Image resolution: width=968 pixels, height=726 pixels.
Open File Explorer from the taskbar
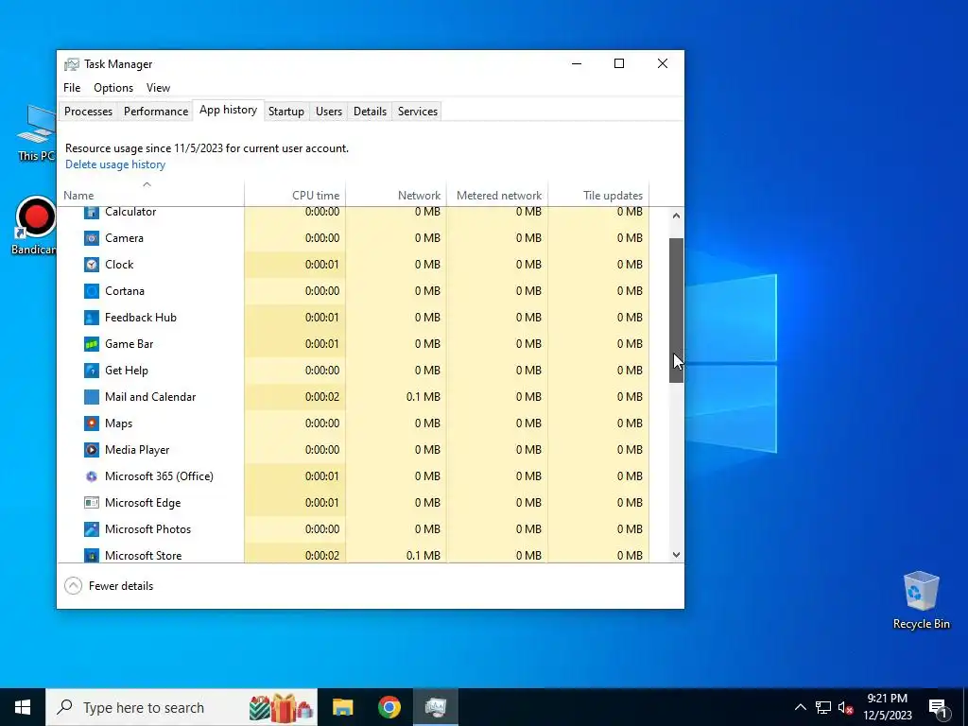[342, 707]
